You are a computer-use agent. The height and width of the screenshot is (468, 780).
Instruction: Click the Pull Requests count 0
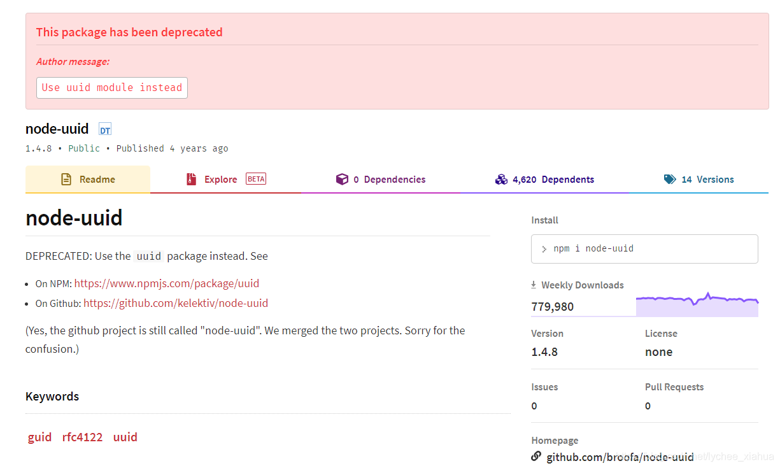pos(648,406)
